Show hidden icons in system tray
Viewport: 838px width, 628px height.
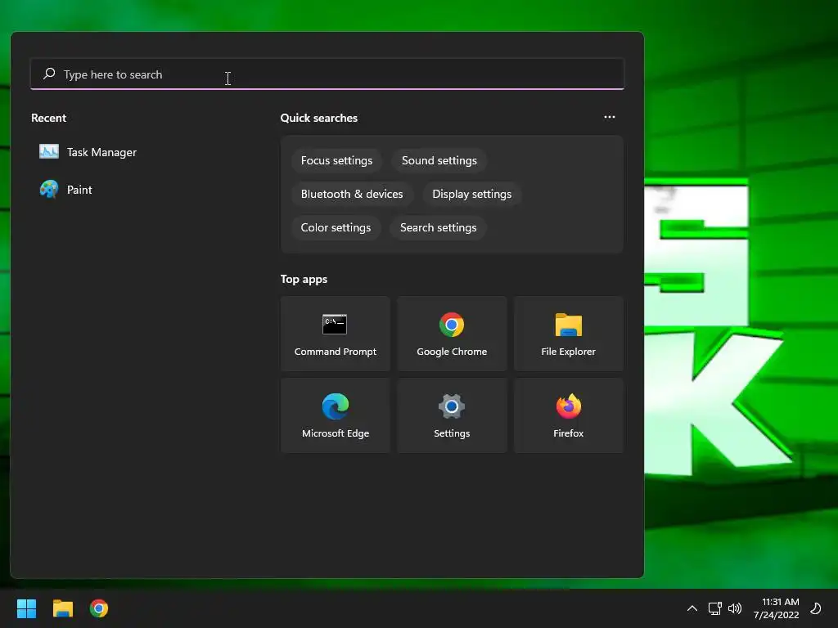point(692,608)
